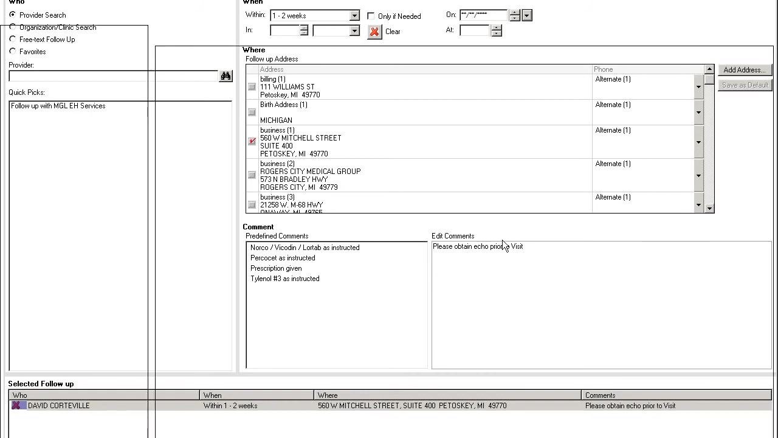Select Norco / Vicodin / Lortab as instructed
The width and height of the screenshot is (778, 438).
pos(305,248)
